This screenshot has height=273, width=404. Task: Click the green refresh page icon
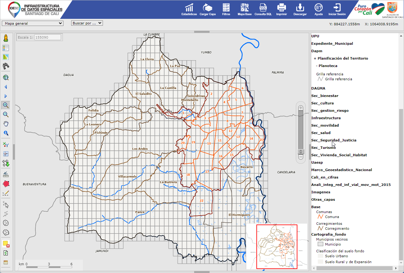coord(6,253)
